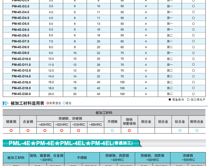Select the PM-4E-D9.0 model name
Viewport: 208px width, 166px height.
coord(21,53)
